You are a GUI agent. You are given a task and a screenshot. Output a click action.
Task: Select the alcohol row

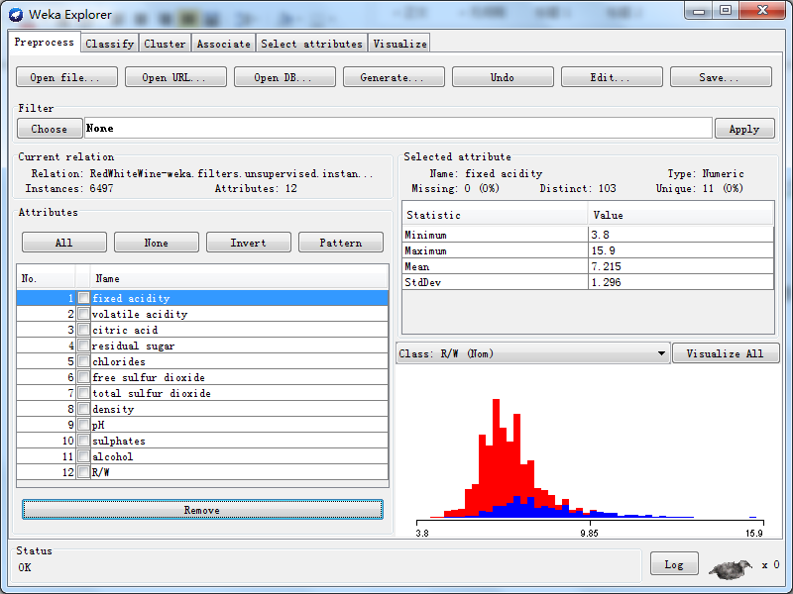click(202, 456)
